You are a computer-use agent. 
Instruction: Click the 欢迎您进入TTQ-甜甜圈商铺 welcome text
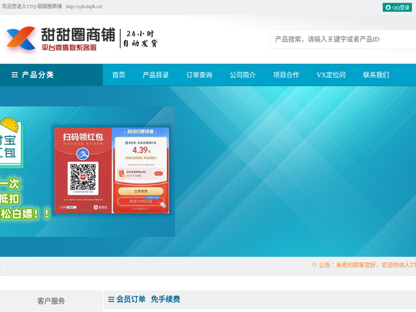32,6
